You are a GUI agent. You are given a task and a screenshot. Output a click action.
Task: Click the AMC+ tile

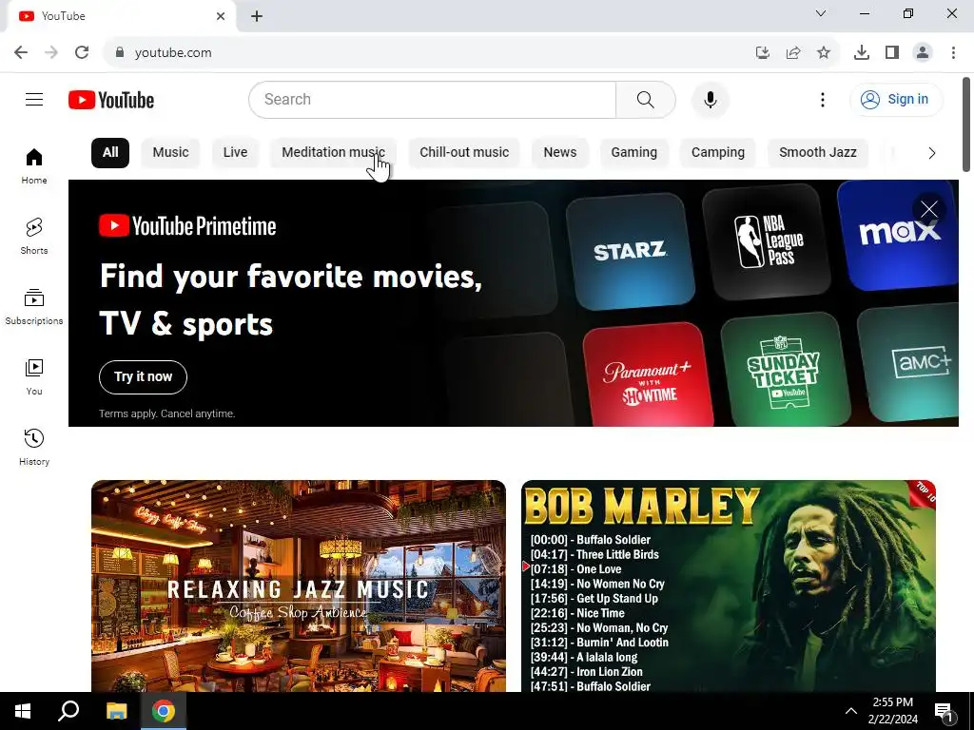908,362
